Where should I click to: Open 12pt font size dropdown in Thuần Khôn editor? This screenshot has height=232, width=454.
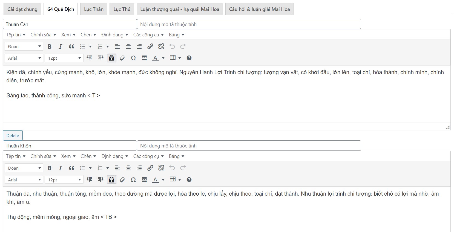tap(64, 180)
